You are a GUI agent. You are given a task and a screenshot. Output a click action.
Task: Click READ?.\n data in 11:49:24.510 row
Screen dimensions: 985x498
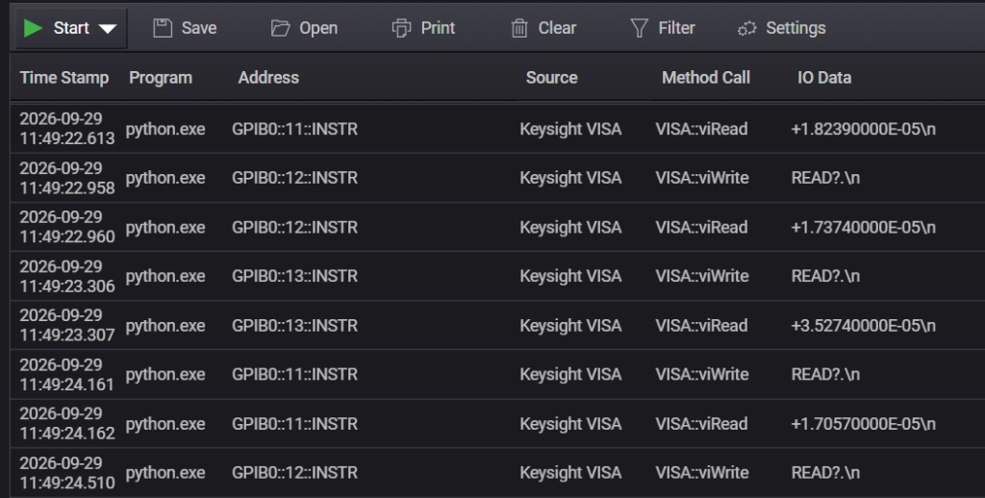point(825,473)
